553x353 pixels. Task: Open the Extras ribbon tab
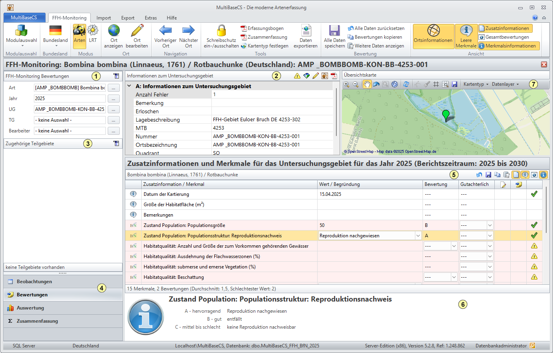tap(151, 18)
